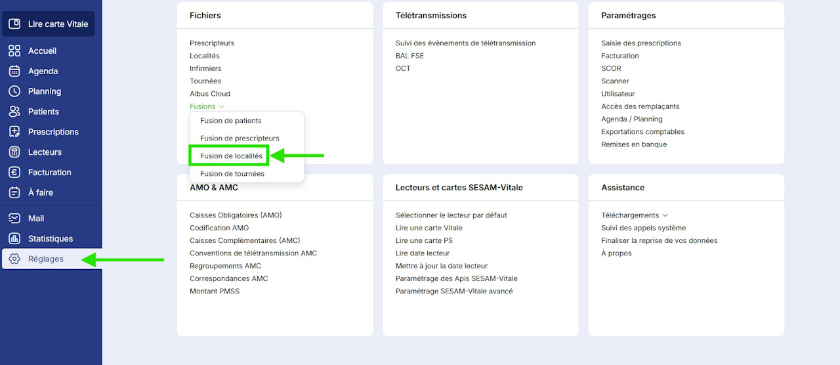Image resolution: width=840 pixels, height=365 pixels.
Task: Expand the Téléchargements chevron
Action: click(665, 215)
